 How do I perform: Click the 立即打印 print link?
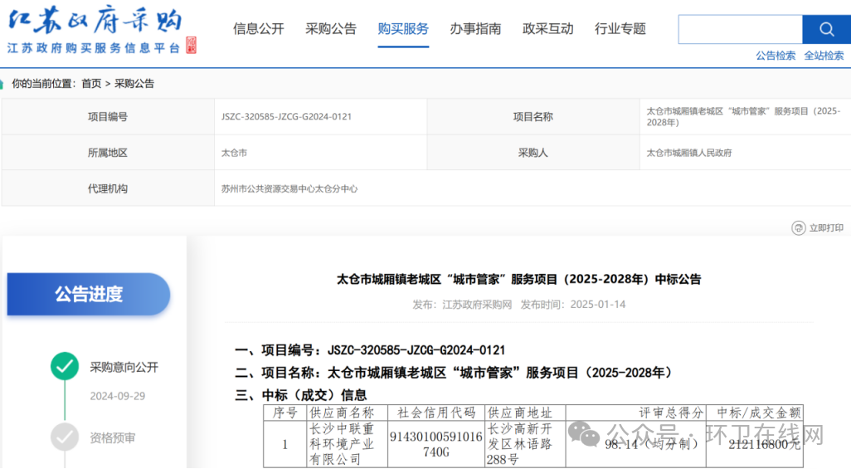[x=826, y=227]
